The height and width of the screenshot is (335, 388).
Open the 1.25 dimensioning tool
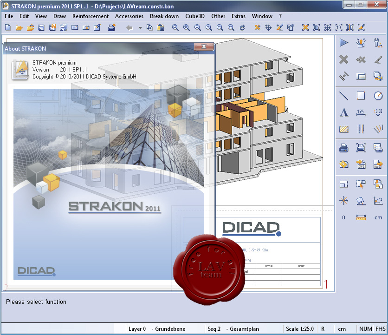361,112
